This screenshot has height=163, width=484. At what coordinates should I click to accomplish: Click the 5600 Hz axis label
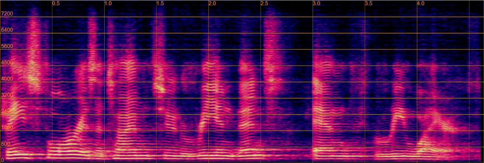click(7, 46)
